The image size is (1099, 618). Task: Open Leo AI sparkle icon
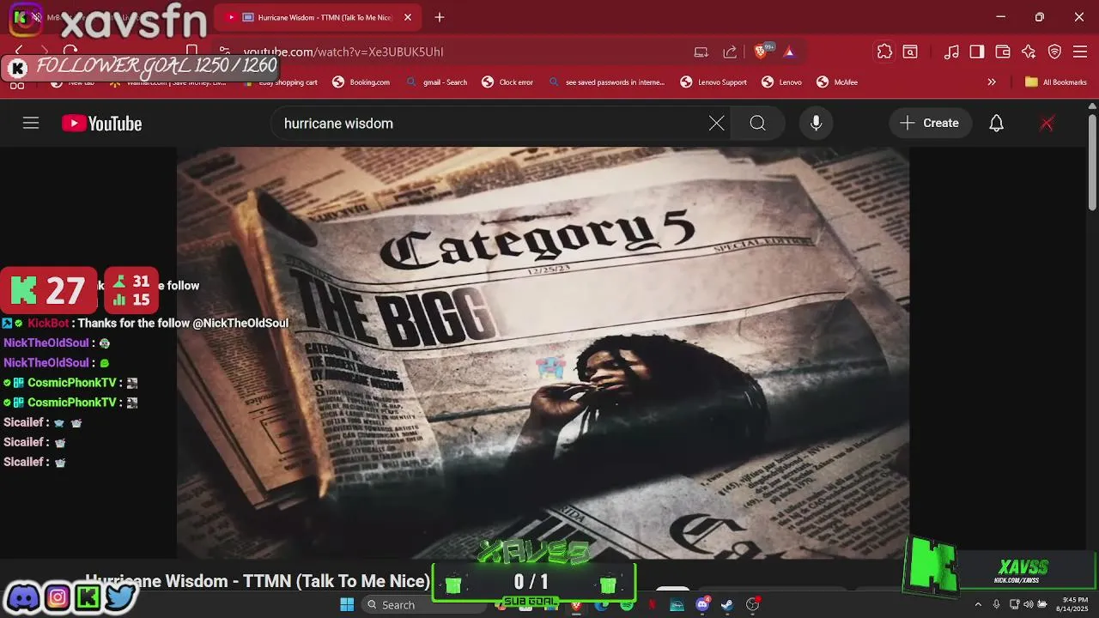click(1029, 51)
